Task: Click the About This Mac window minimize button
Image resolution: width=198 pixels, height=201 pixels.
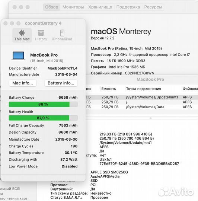Action: (21, 7)
